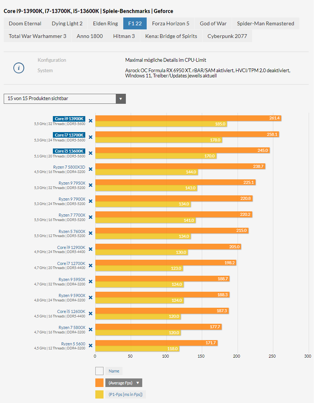This screenshot has height=403, width=315.
Task: Open the '15 von 15 Produkten sichtbar' dropdown
Action: click(64, 99)
